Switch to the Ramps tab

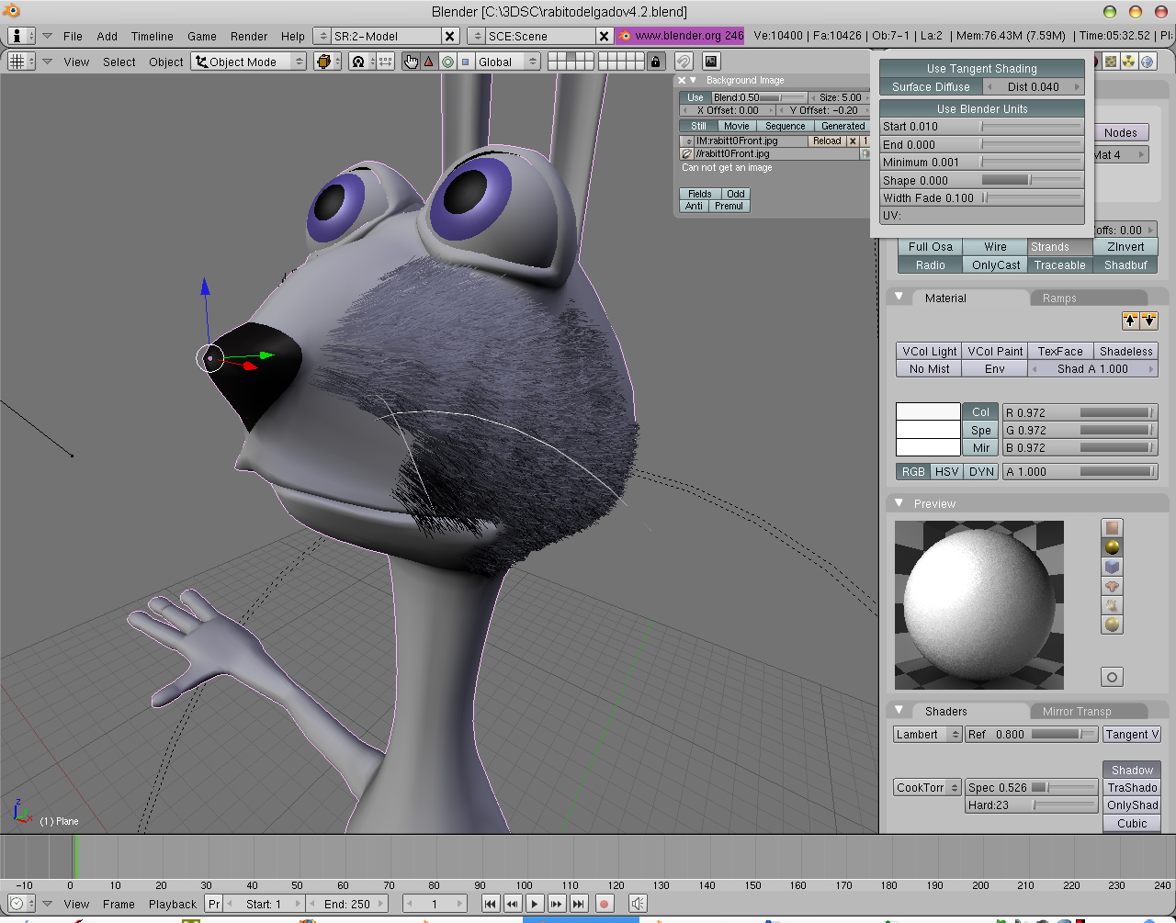point(1088,298)
